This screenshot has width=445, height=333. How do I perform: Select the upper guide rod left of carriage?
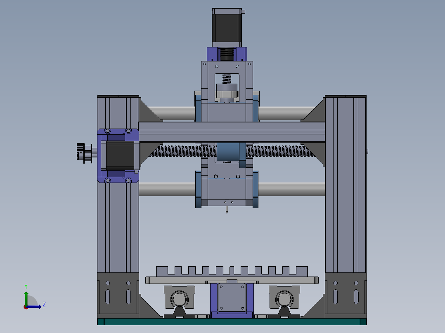click(171, 114)
